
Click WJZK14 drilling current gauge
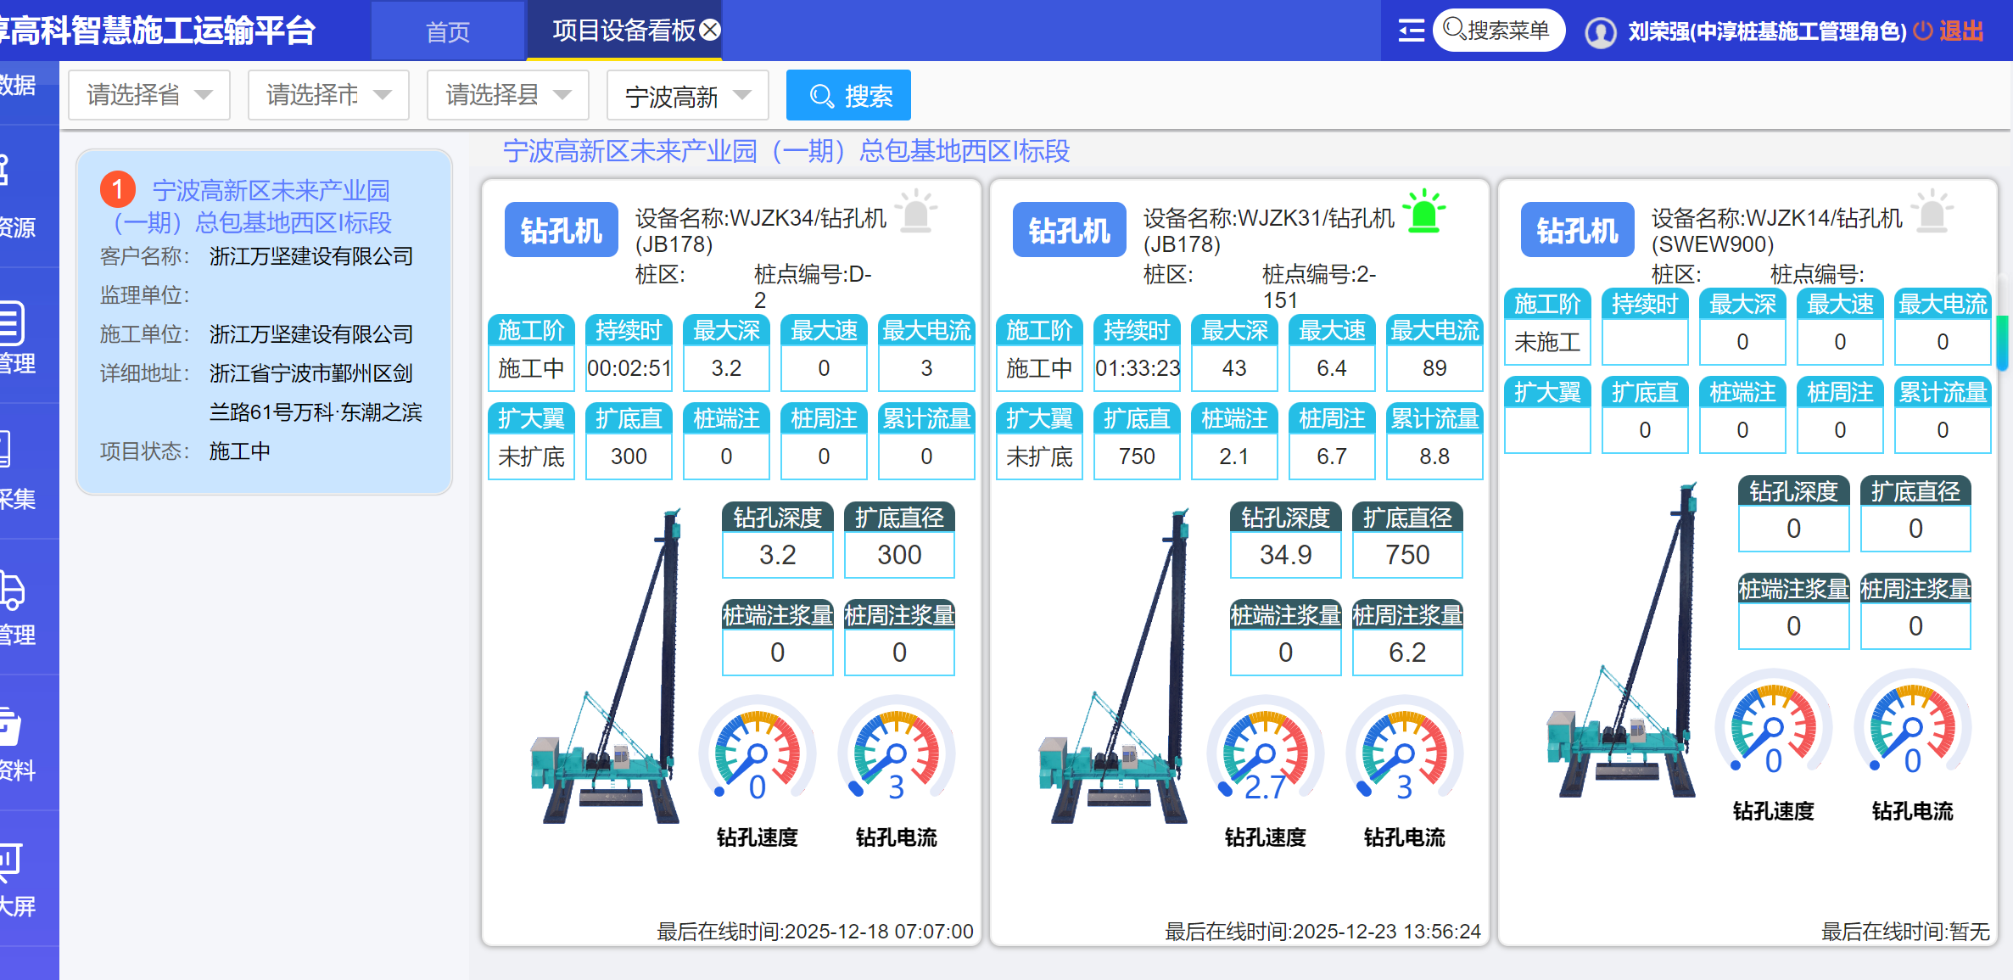coord(1912,727)
